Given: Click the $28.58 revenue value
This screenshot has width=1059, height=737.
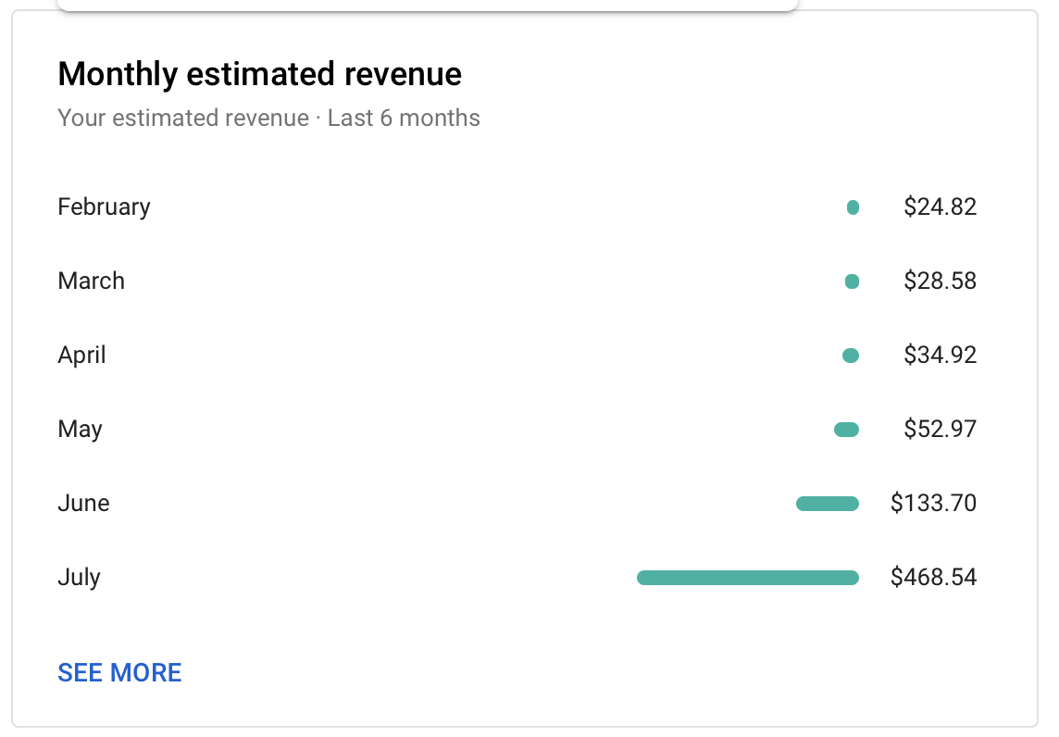Looking at the screenshot, I should pos(941,281).
